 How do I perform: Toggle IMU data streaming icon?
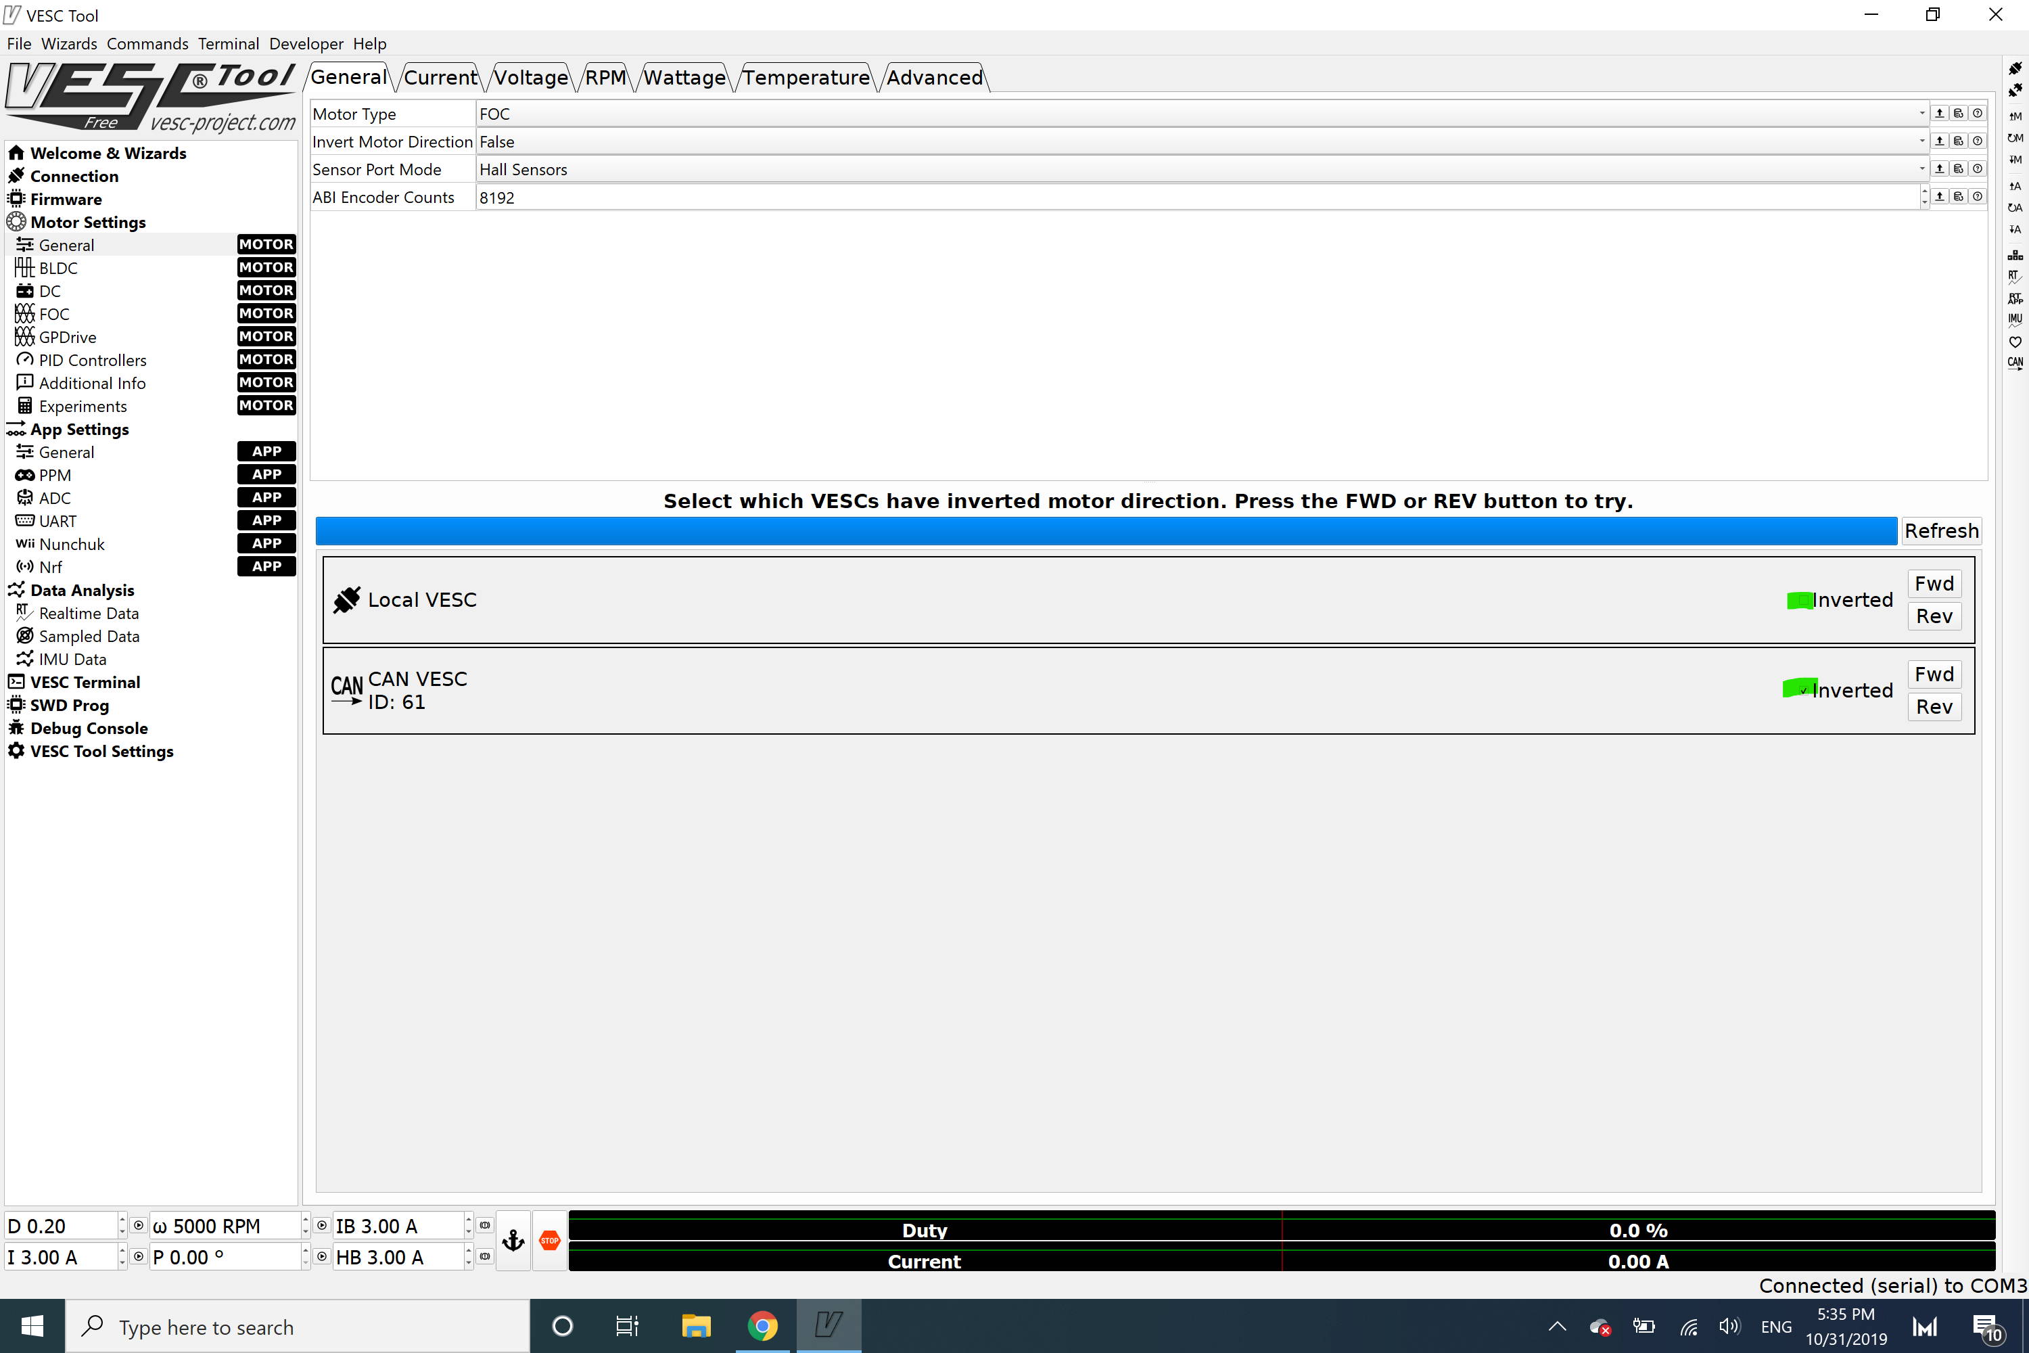[x=2014, y=319]
